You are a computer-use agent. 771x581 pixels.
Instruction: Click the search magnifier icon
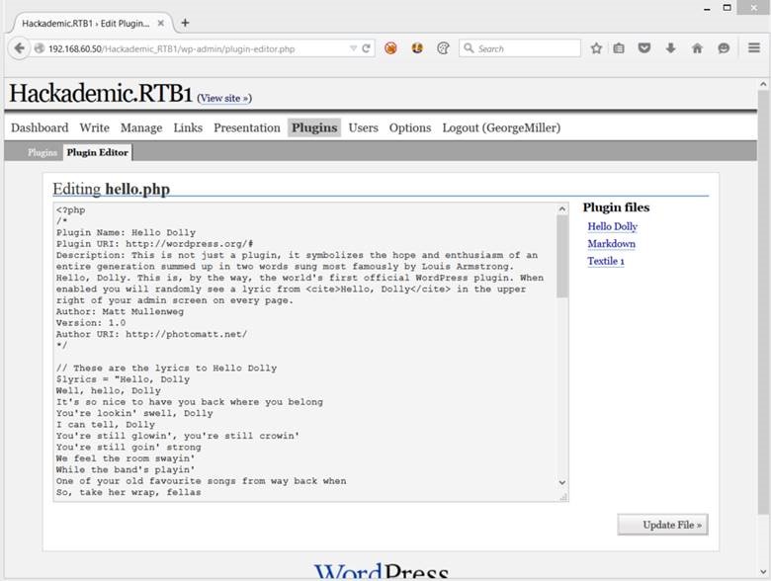coord(469,48)
